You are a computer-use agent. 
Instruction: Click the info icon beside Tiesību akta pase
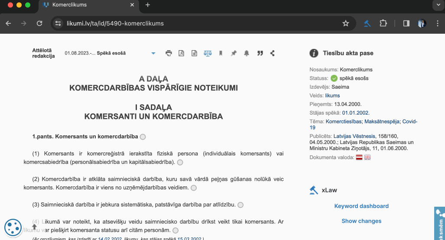coord(314,53)
